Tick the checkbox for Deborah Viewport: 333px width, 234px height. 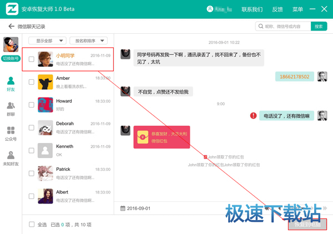click(x=32, y=128)
